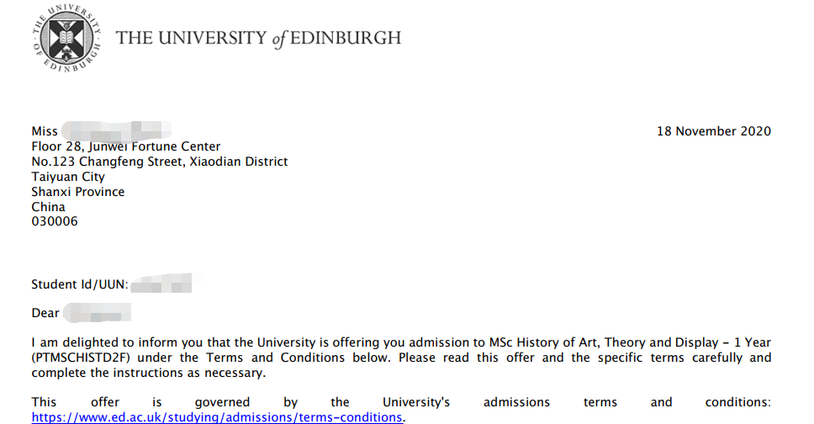Click the postal code 030006

tap(55, 222)
